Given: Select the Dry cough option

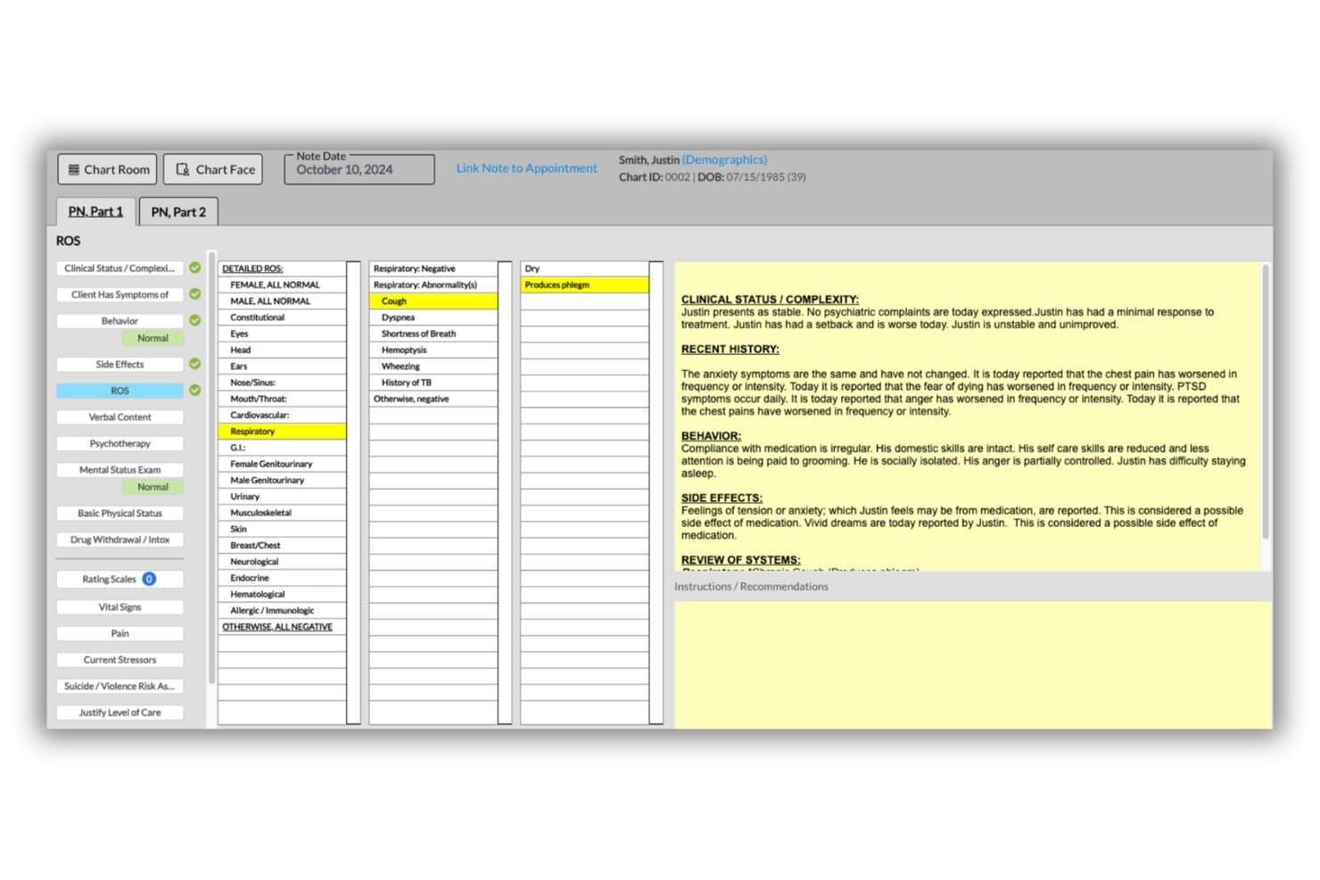Looking at the screenshot, I should (585, 268).
